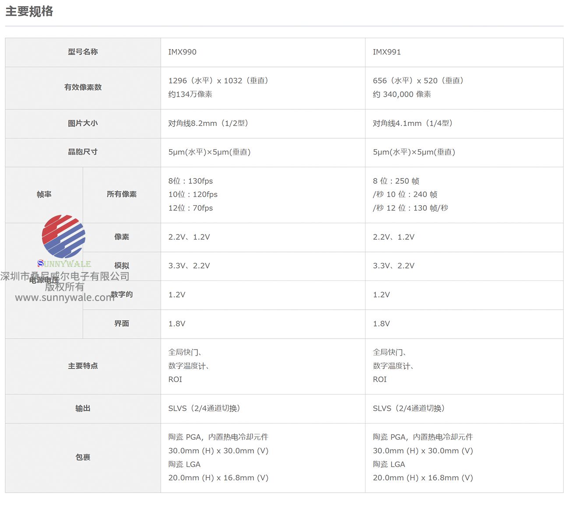Click the IMX991 SLVS（2/4通道切换） cell

464,409
